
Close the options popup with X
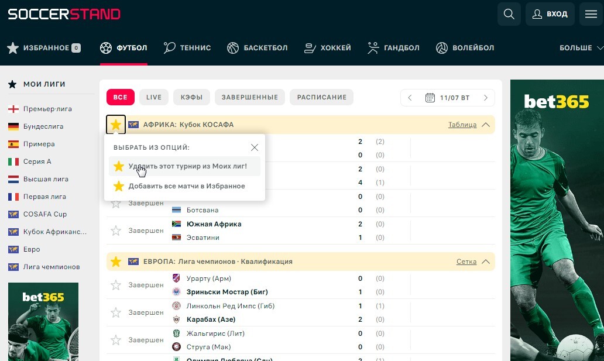click(255, 147)
